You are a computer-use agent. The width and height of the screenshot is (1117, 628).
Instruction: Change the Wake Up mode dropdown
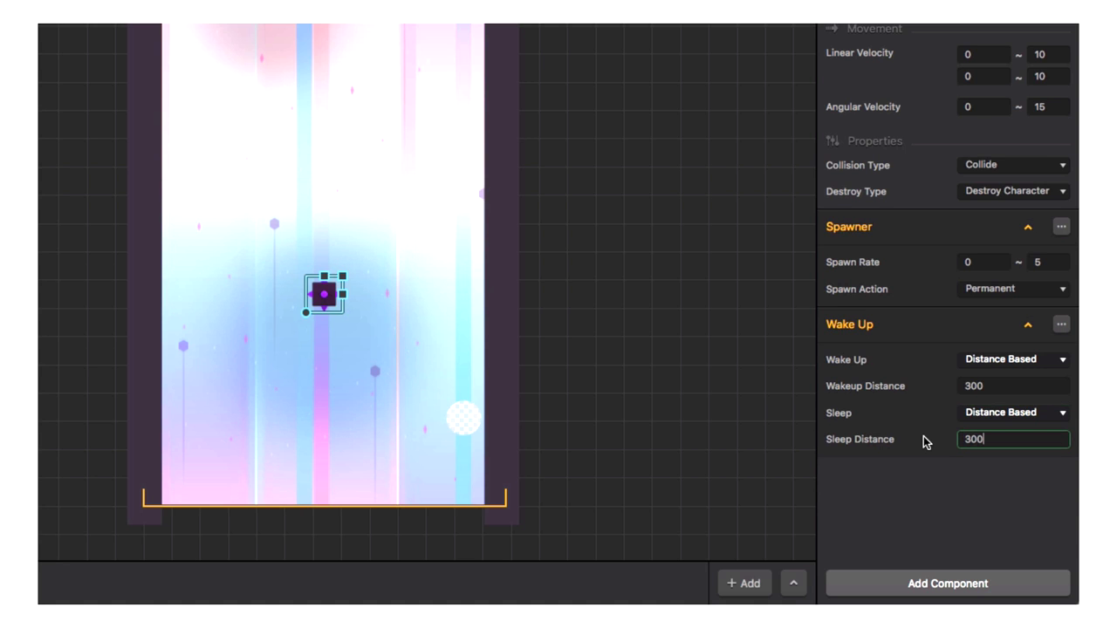[1013, 359]
